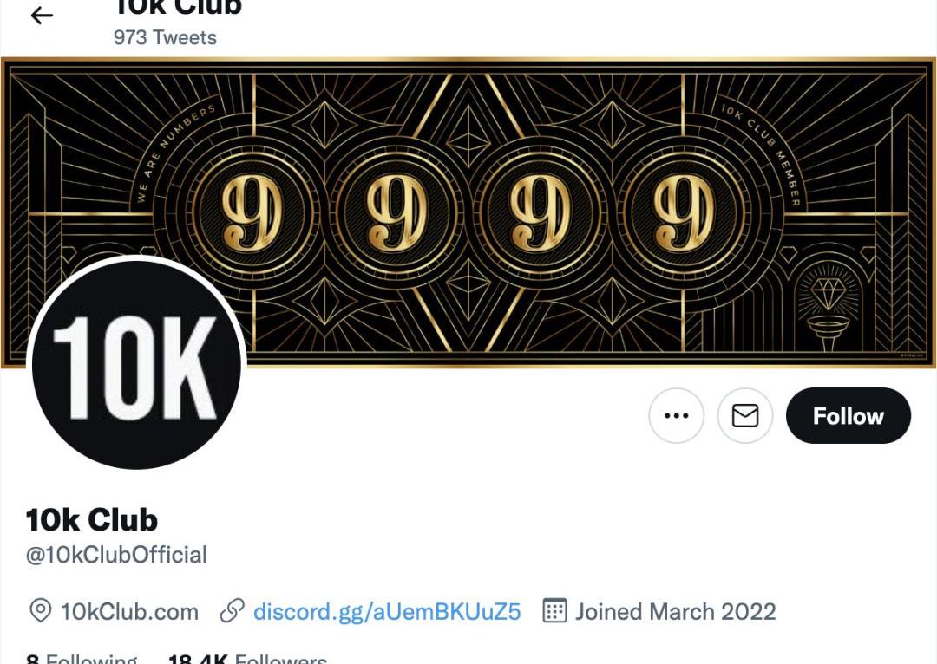Click the '10K CLUB MEMBER' banner text
The height and width of the screenshot is (664, 937).
[x=762, y=153]
